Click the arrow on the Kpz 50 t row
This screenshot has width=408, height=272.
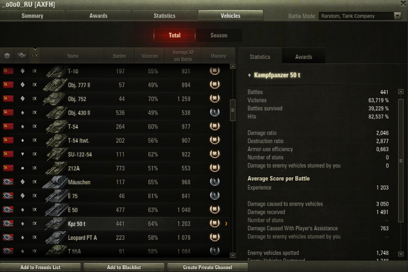[226, 224]
